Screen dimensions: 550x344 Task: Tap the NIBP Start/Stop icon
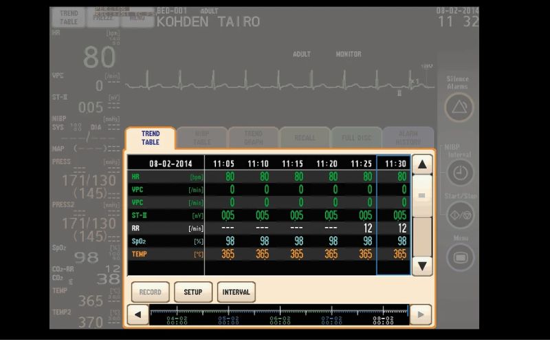(459, 215)
